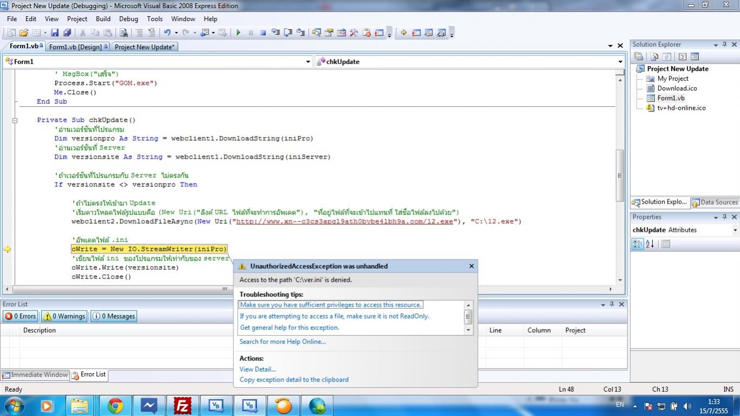740x416 pixels.
Task: Expand the Undo history dropdown arrow
Action: click(177, 32)
